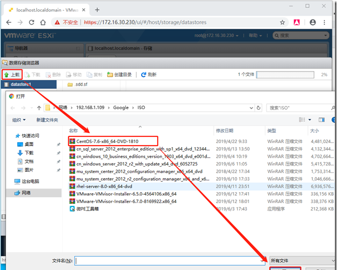Image resolution: width=337 pixels, height=270 pixels.
Task: Open the Chrome profile avatar icon
Action: pyautogui.click(x=313, y=22)
